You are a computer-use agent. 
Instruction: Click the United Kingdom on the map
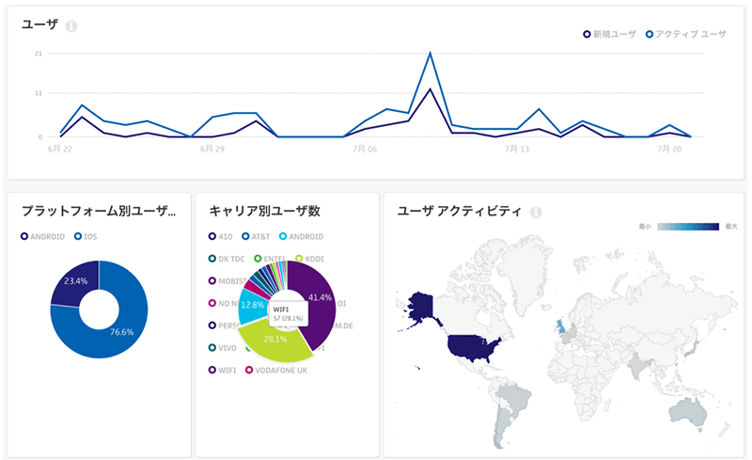pos(559,326)
